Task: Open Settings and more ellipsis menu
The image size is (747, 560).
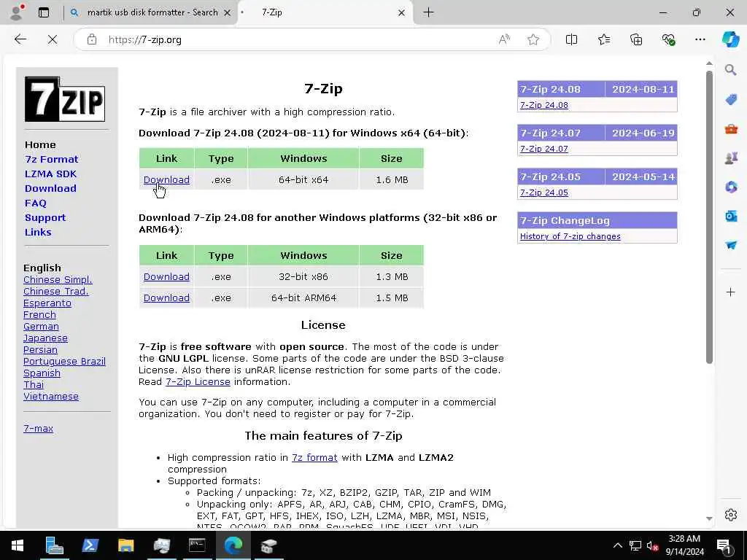Action: (x=700, y=39)
